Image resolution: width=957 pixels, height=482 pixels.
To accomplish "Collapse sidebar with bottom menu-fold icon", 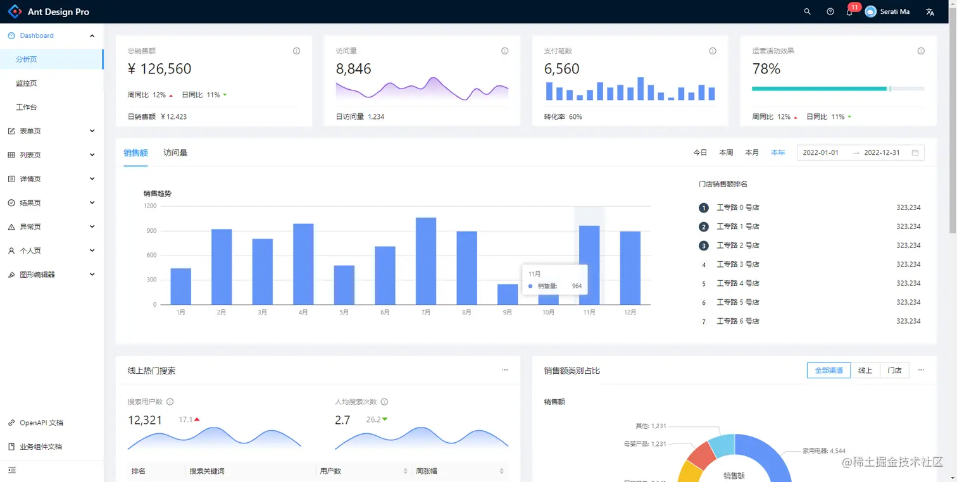I will pos(11,470).
